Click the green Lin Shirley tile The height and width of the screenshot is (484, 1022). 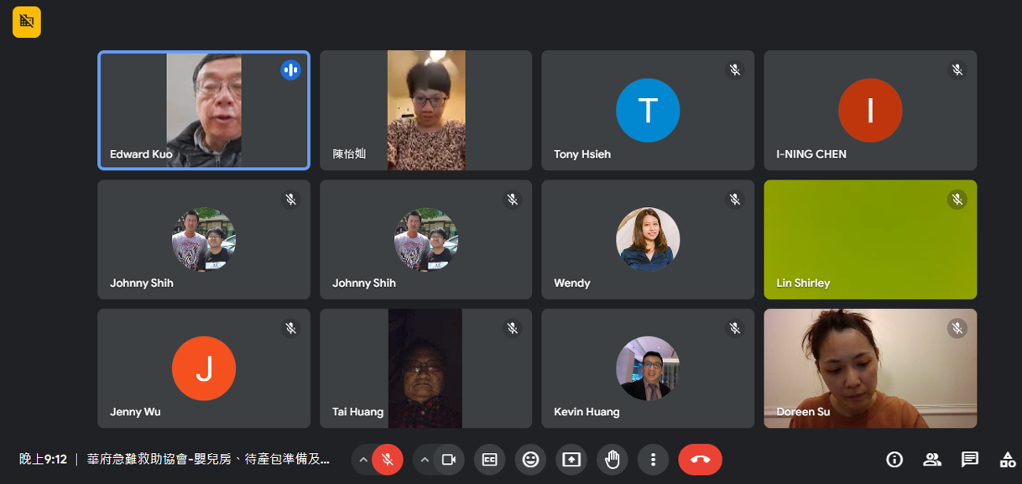click(x=870, y=239)
